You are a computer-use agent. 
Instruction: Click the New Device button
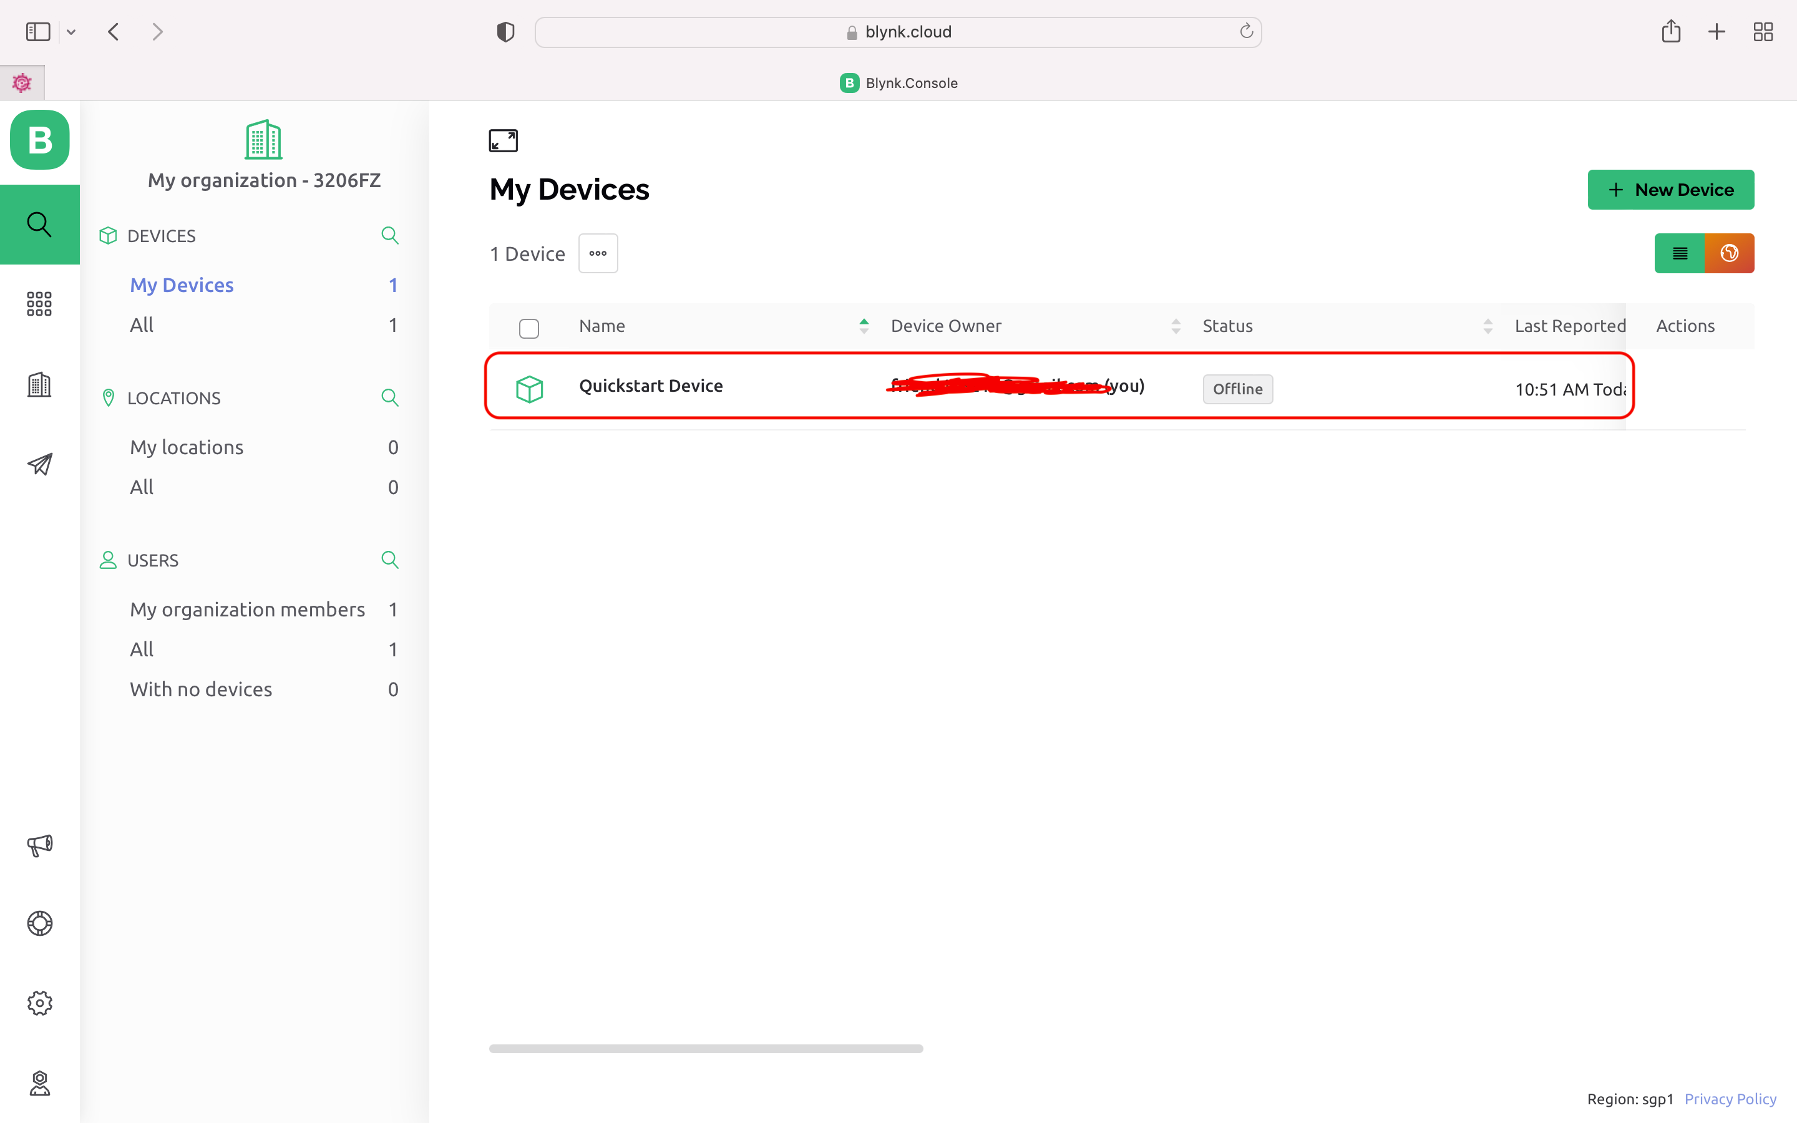click(1671, 190)
